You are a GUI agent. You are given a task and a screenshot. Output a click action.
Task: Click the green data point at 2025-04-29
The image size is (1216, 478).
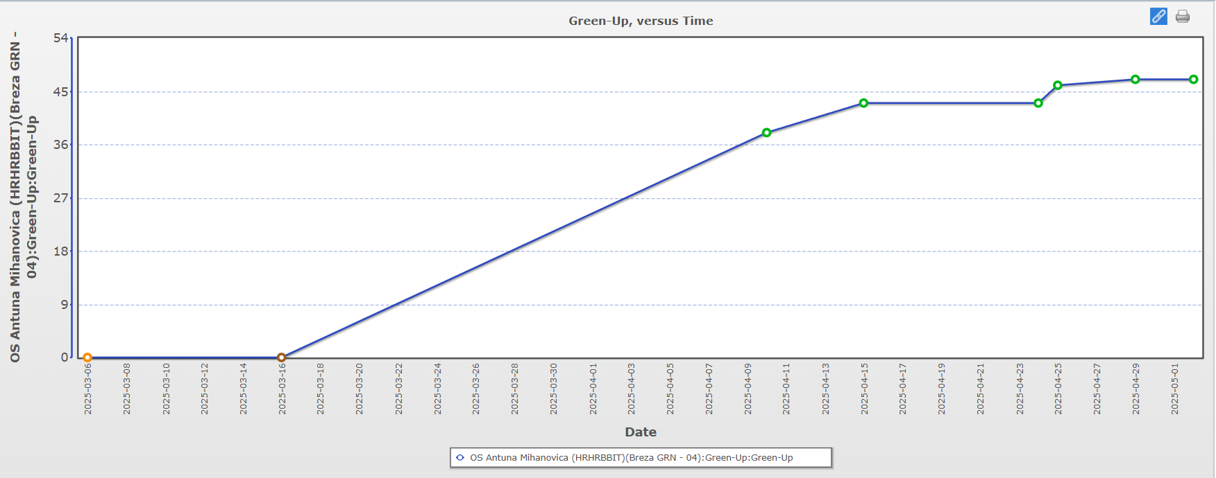pyautogui.click(x=1135, y=80)
